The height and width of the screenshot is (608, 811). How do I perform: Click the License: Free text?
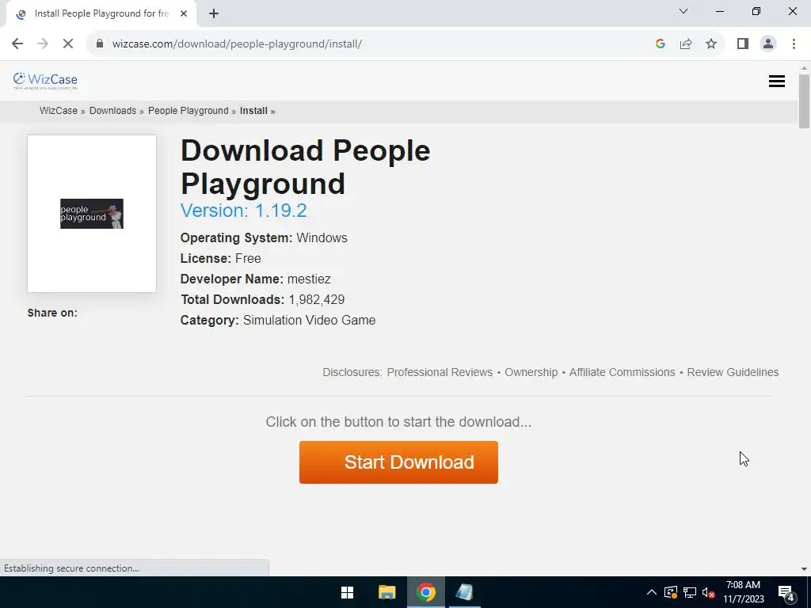pos(220,259)
